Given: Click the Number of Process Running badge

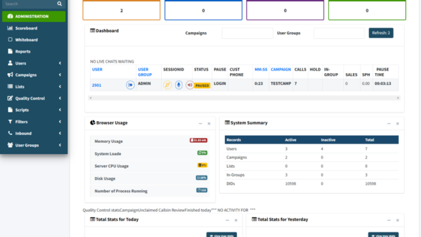Looking at the screenshot, I should [202, 190].
